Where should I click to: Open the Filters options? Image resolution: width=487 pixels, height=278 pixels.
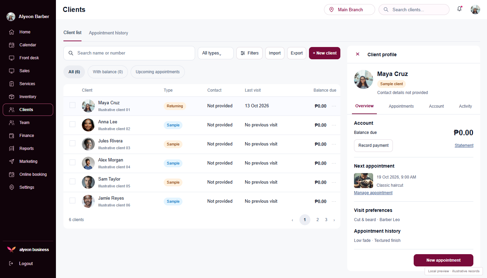(249, 53)
